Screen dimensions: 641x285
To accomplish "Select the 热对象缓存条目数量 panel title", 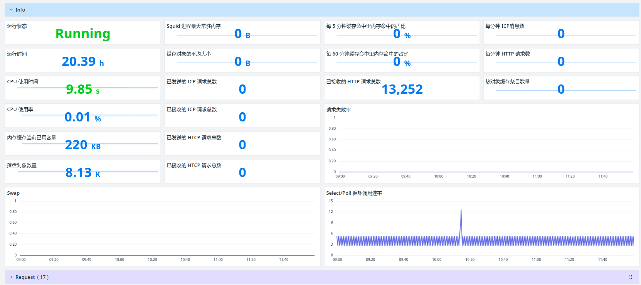I will tap(507, 82).
